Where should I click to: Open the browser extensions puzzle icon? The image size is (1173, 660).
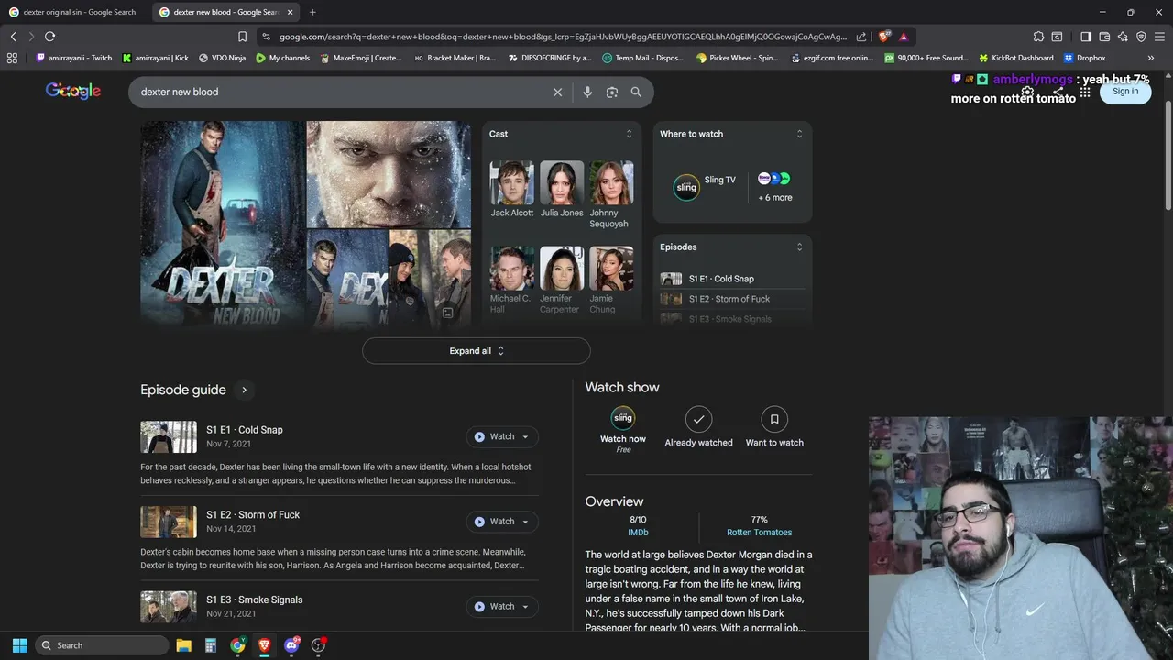point(1038,37)
